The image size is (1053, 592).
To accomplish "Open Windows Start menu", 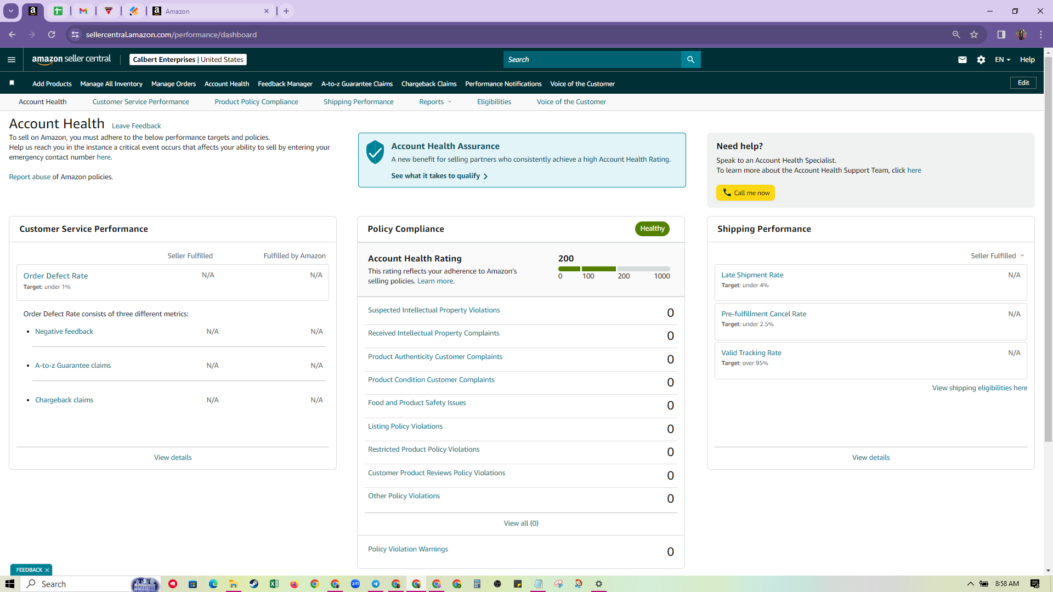I will 10,584.
